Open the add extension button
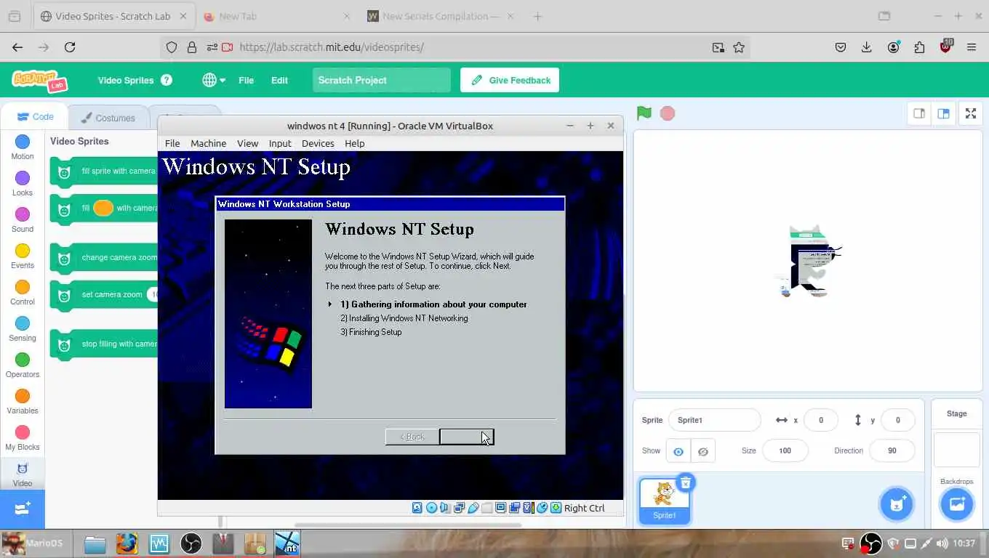This screenshot has height=558, width=989. coord(23,509)
